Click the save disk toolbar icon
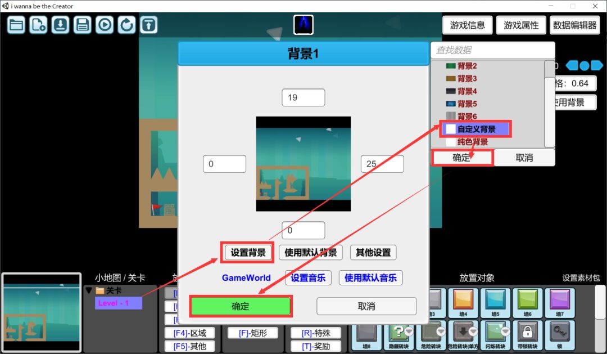 tap(82, 25)
